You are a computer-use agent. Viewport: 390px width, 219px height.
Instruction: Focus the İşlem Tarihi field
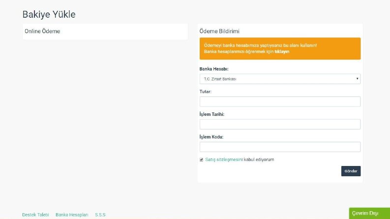point(280,124)
